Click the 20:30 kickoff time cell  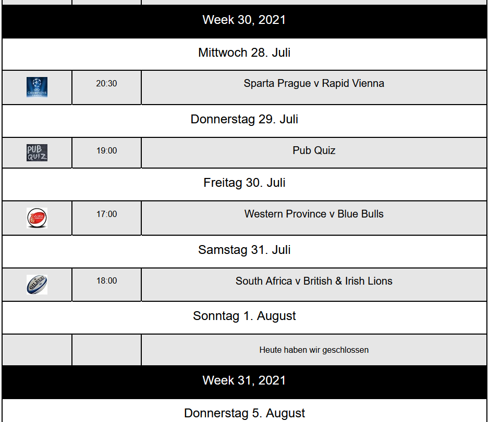click(106, 83)
